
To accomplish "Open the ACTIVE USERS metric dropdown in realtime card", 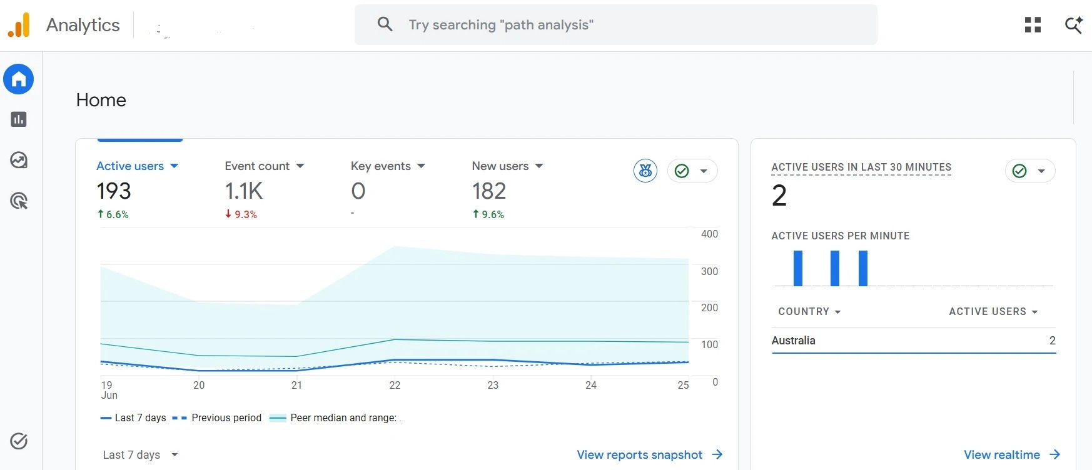I will 993,311.
